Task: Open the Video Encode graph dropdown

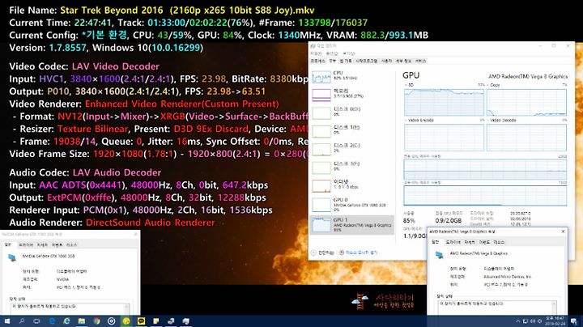Action: click(419, 121)
